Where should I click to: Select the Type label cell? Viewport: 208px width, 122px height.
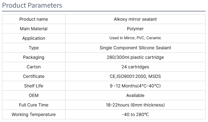pyautogui.click(x=34, y=48)
